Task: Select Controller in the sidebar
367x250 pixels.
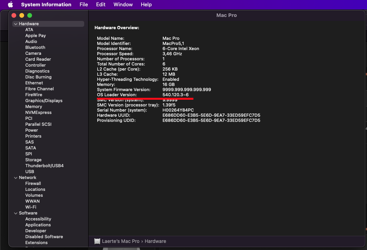Action: (x=36, y=65)
